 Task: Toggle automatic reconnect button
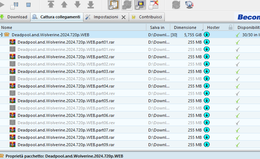(127, 5)
